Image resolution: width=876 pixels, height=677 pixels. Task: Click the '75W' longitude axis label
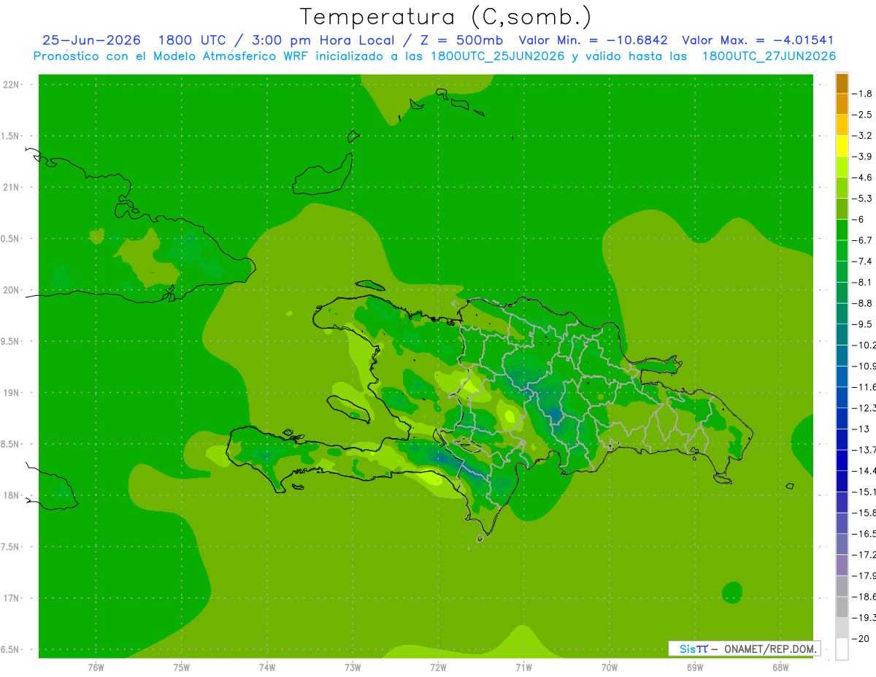[x=182, y=668]
